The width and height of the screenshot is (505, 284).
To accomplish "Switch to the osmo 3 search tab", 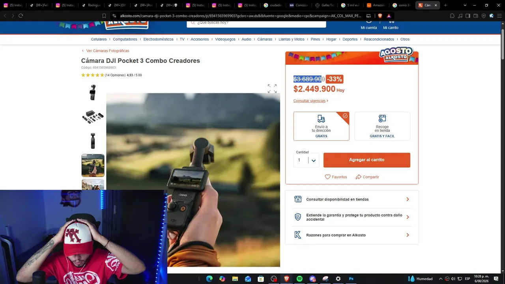I will coord(402,5).
